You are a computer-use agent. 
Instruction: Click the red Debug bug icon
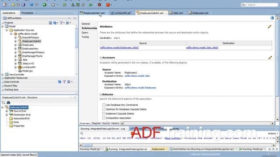(99, 5)
